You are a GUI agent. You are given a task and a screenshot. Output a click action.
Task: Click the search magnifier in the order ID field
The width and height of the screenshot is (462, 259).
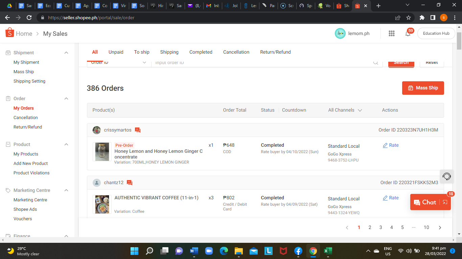click(x=375, y=62)
